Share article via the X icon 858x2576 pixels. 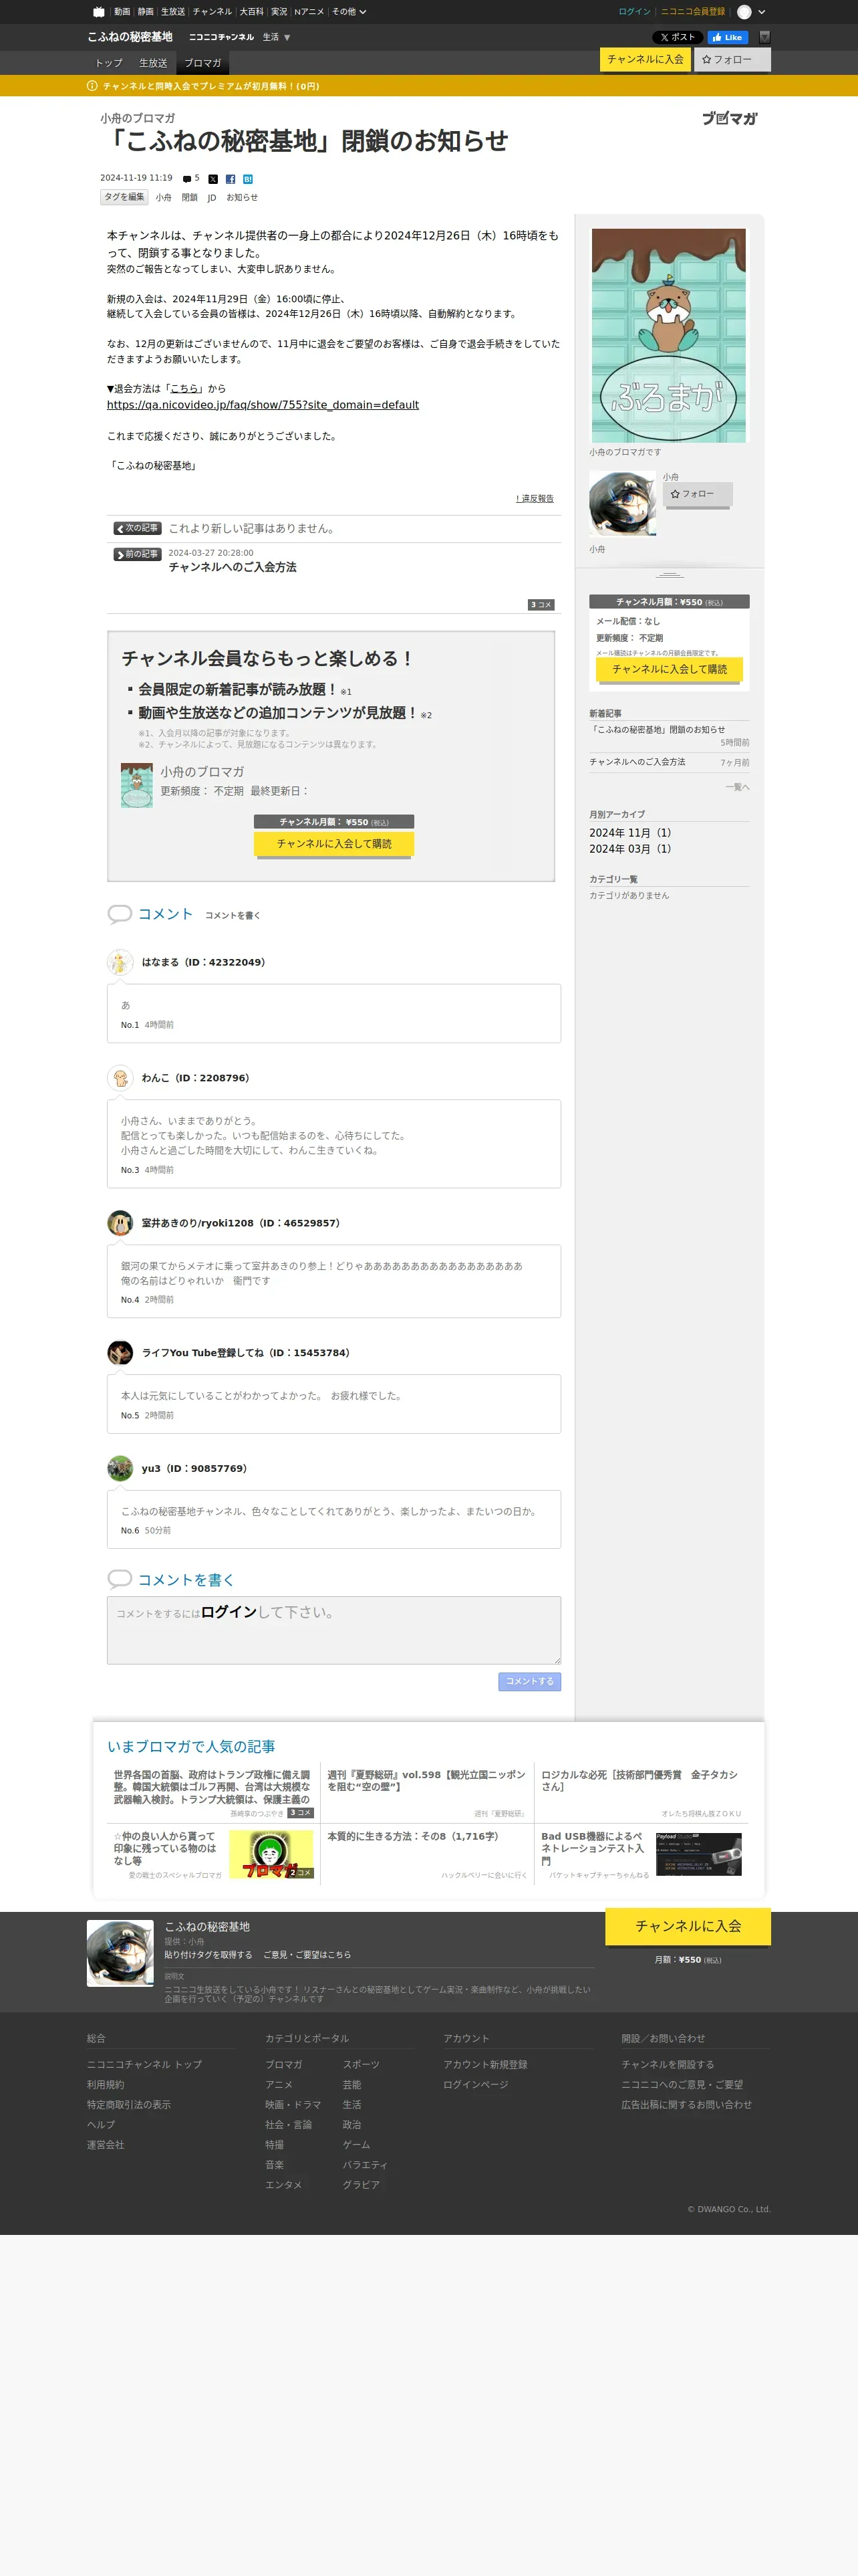tap(212, 179)
